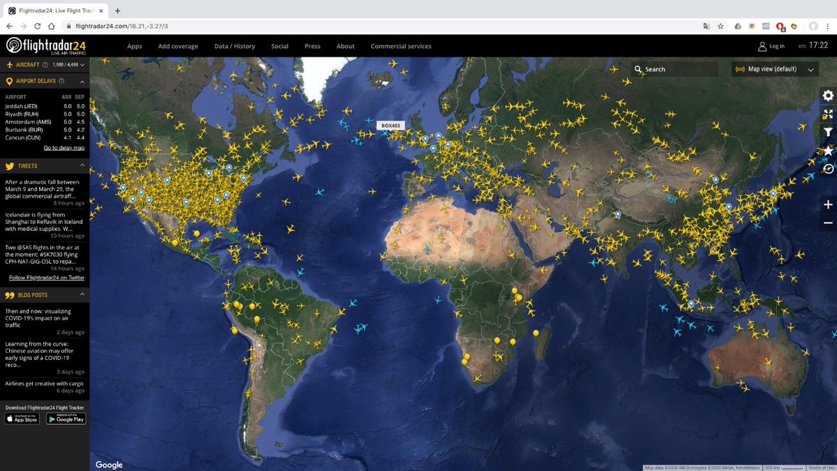The height and width of the screenshot is (471, 837).
Task: Click the Google Translate icon in address bar
Action: [x=706, y=26]
